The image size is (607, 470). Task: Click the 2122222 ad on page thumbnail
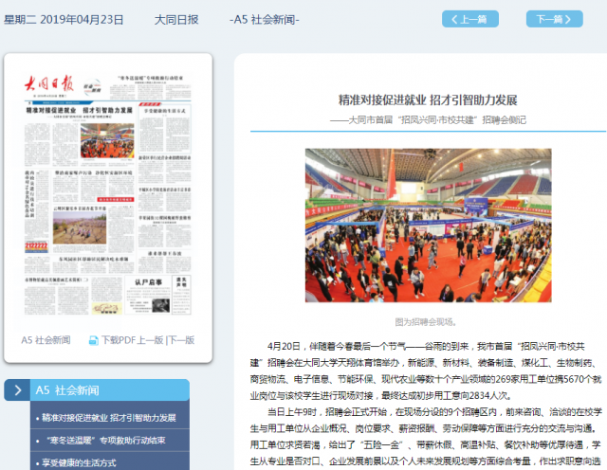[x=36, y=246]
